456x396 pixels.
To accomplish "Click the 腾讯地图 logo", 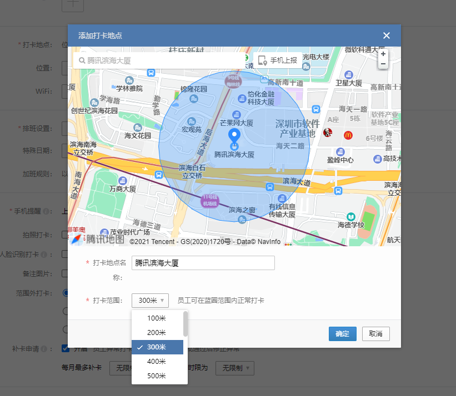I will pyautogui.click(x=98, y=239).
